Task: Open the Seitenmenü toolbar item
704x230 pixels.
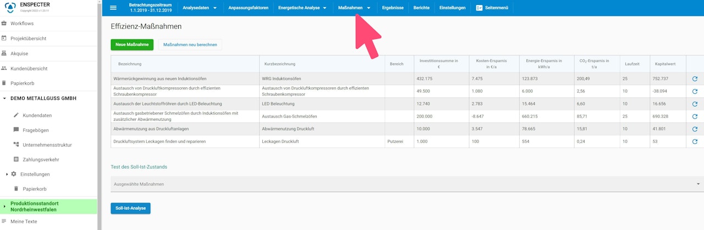Action: pyautogui.click(x=492, y=8)
